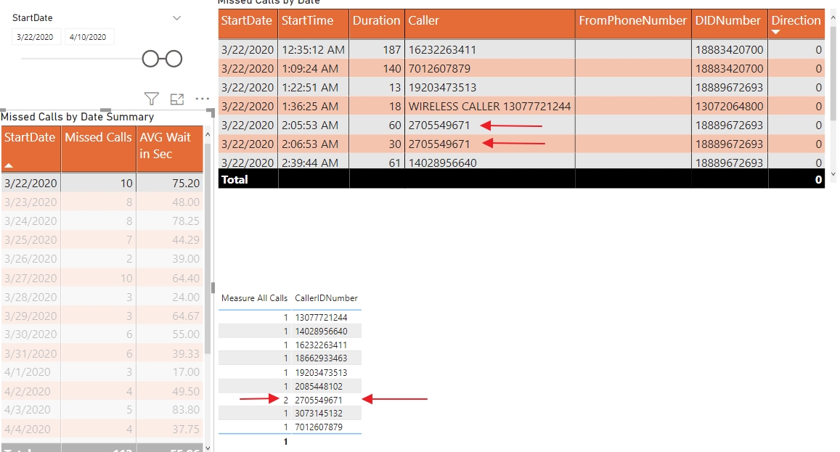Select the 3/29/2020 summary row
Screen dimensions: 840x452
point(102,316)
